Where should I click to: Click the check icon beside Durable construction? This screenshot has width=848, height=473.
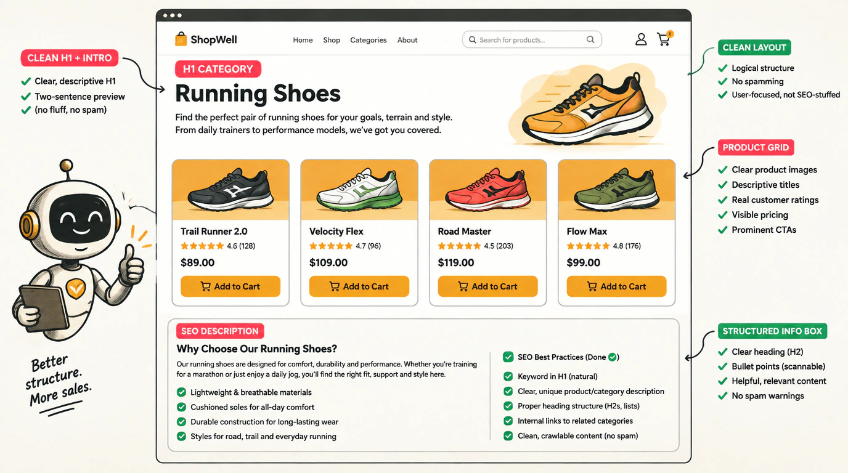(x=182, y=422)
